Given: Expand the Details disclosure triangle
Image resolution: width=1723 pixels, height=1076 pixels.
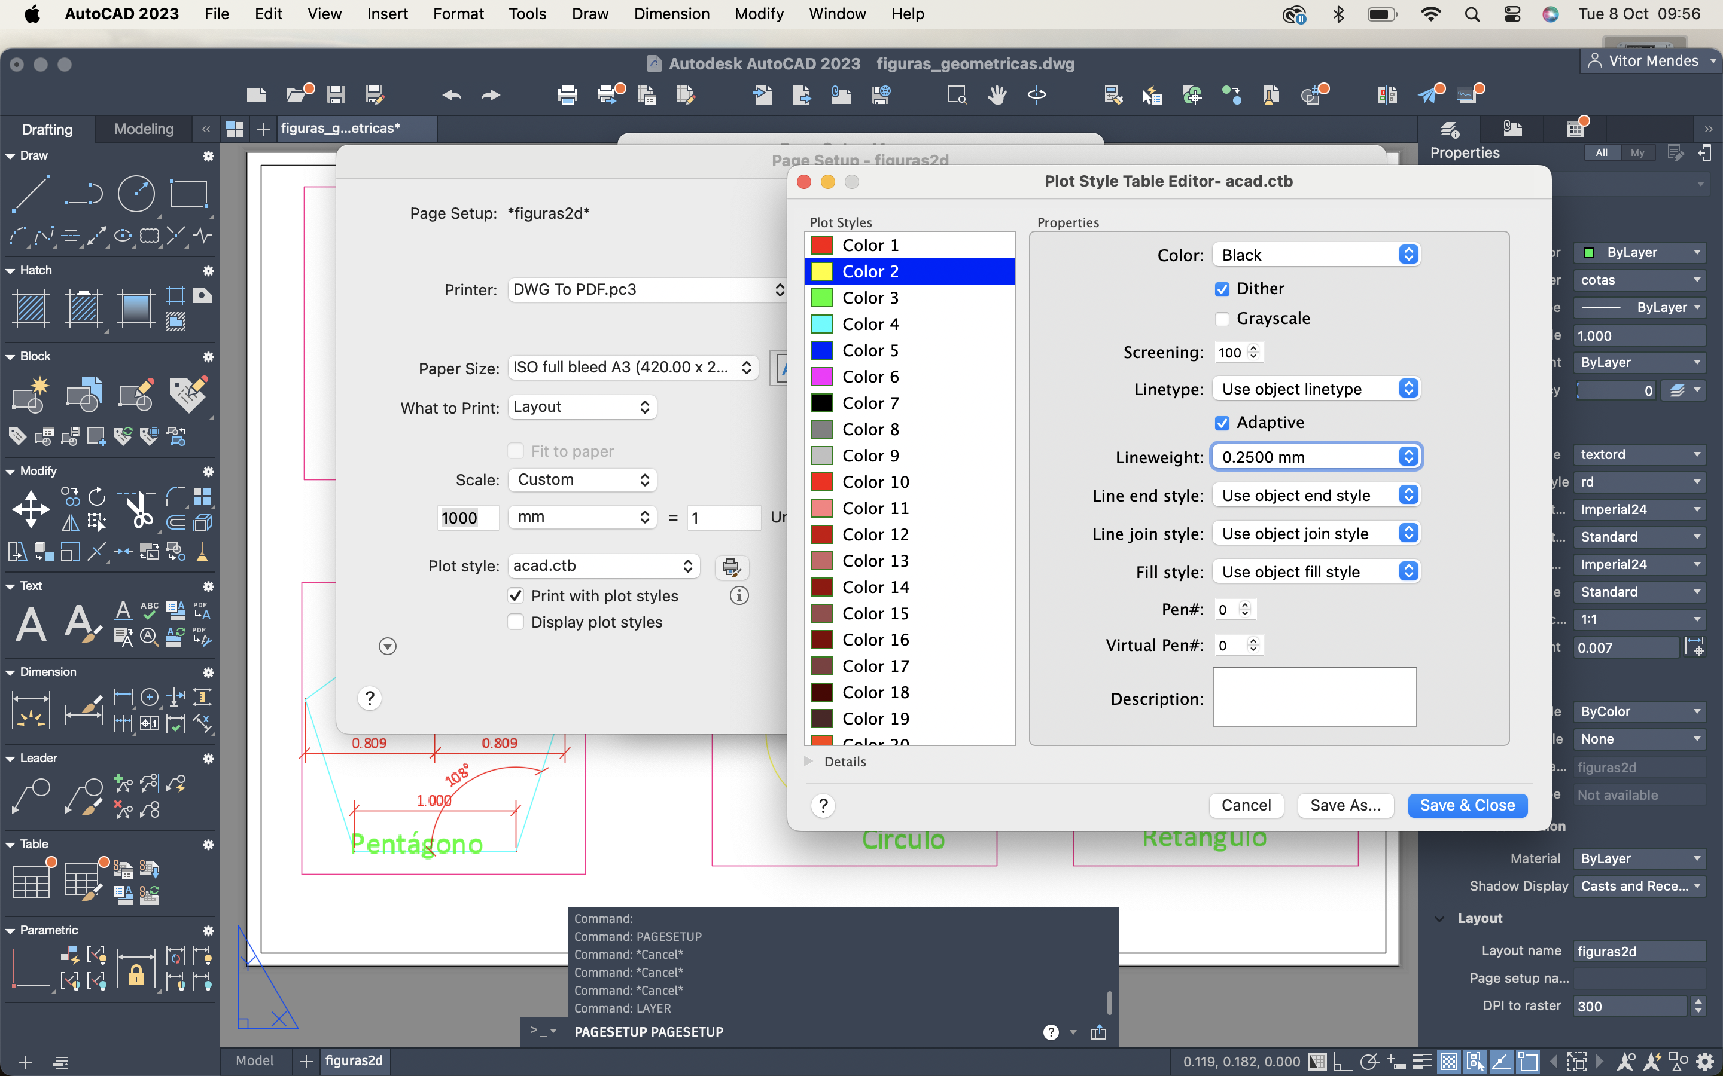Looking at the screenshot, I should [x=808, y=762].
